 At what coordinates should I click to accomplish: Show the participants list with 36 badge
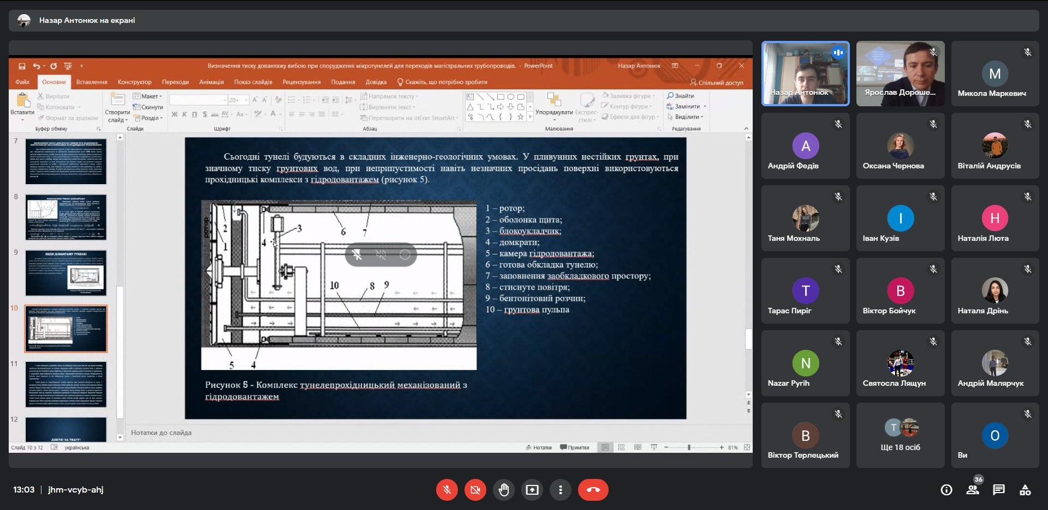973,490
